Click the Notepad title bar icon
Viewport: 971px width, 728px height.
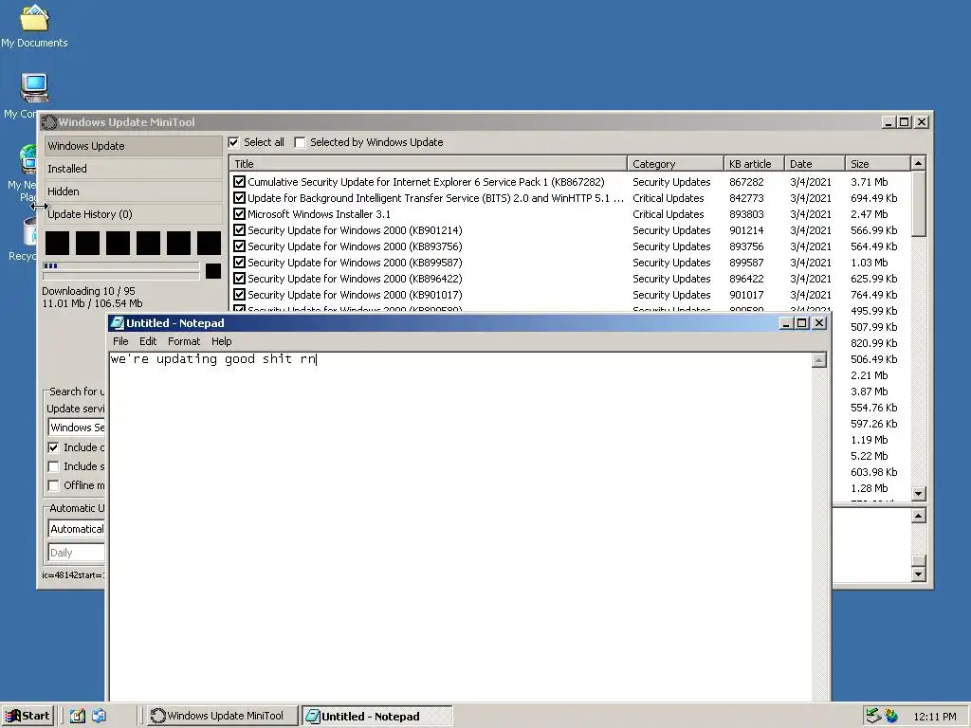click(x=117, y=323)
